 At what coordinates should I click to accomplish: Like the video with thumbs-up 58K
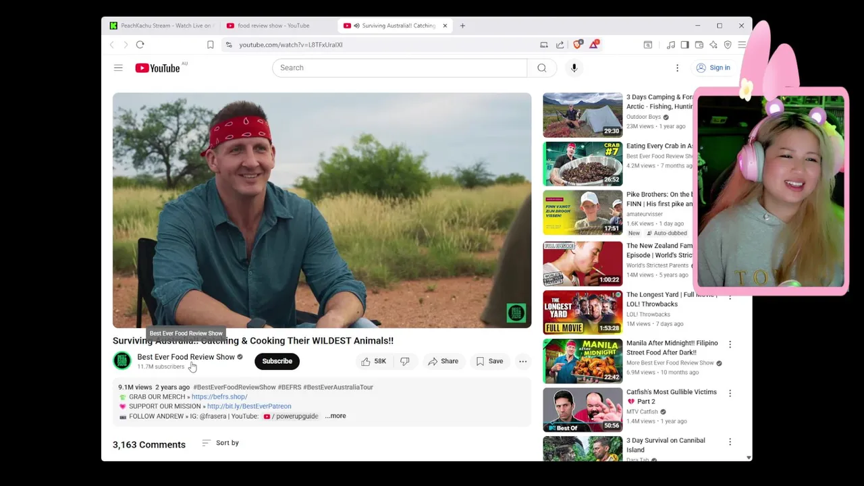coord(373,361)
